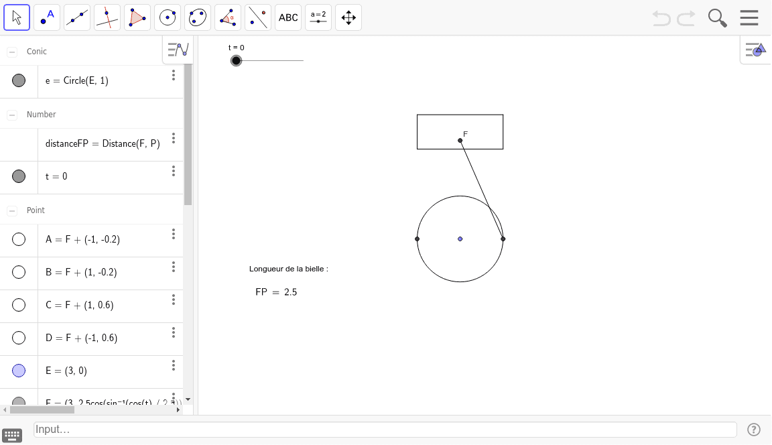Open options menu for point B
The height and width of the screenshot is (445, 772).
174,267
